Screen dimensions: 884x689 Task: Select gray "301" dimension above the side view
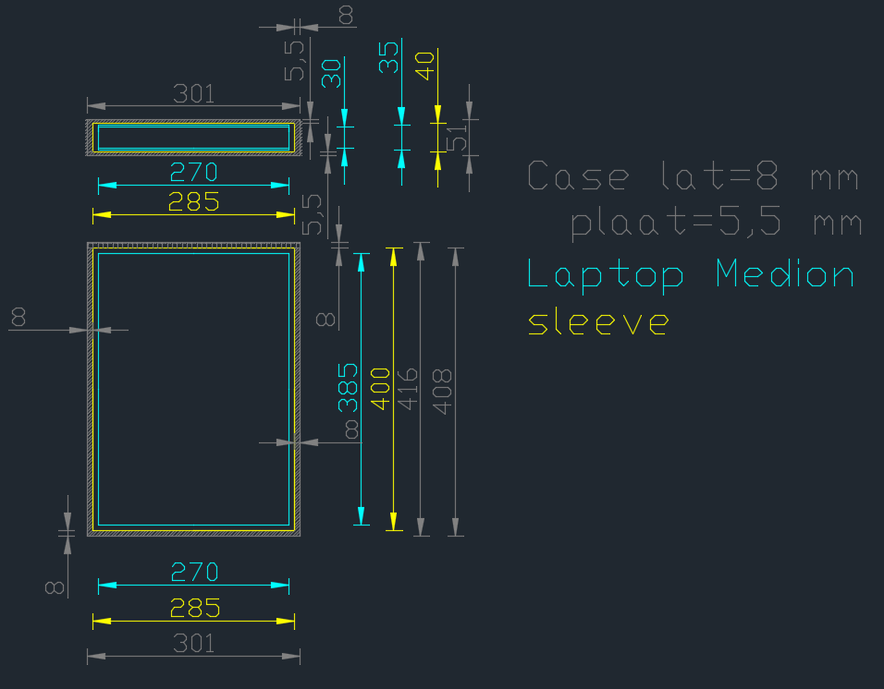tap(193, 93)
